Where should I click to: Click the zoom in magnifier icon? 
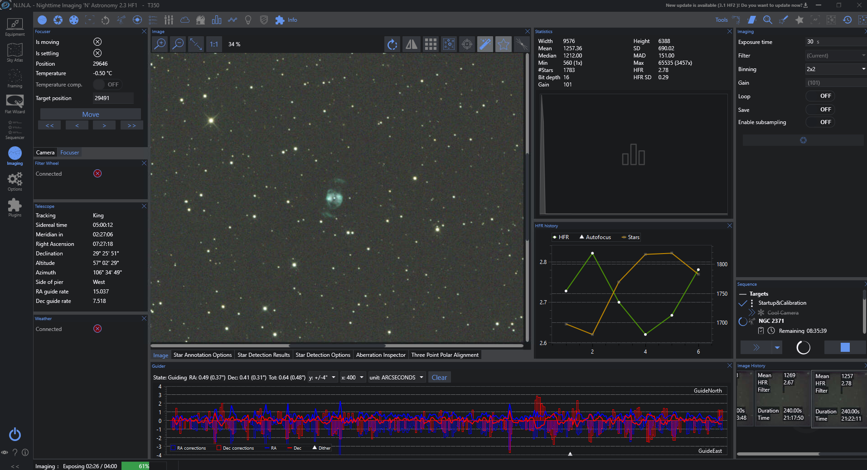[x=160, y=44]
